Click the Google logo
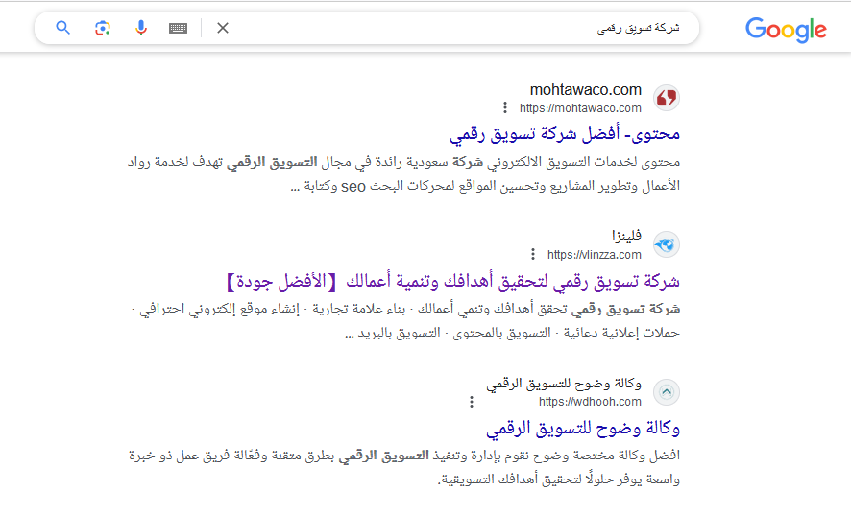Image resolution: width=851 pixels, height=514 pixels. click(786, 30)
